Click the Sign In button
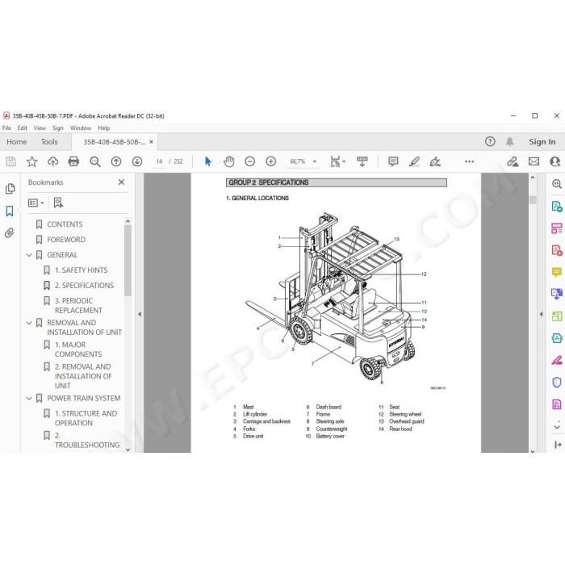 (542, 141)
